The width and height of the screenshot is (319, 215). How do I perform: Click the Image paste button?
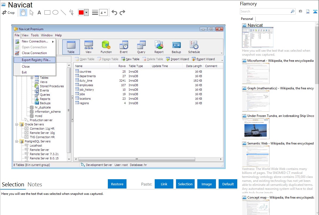click(207, 184)
